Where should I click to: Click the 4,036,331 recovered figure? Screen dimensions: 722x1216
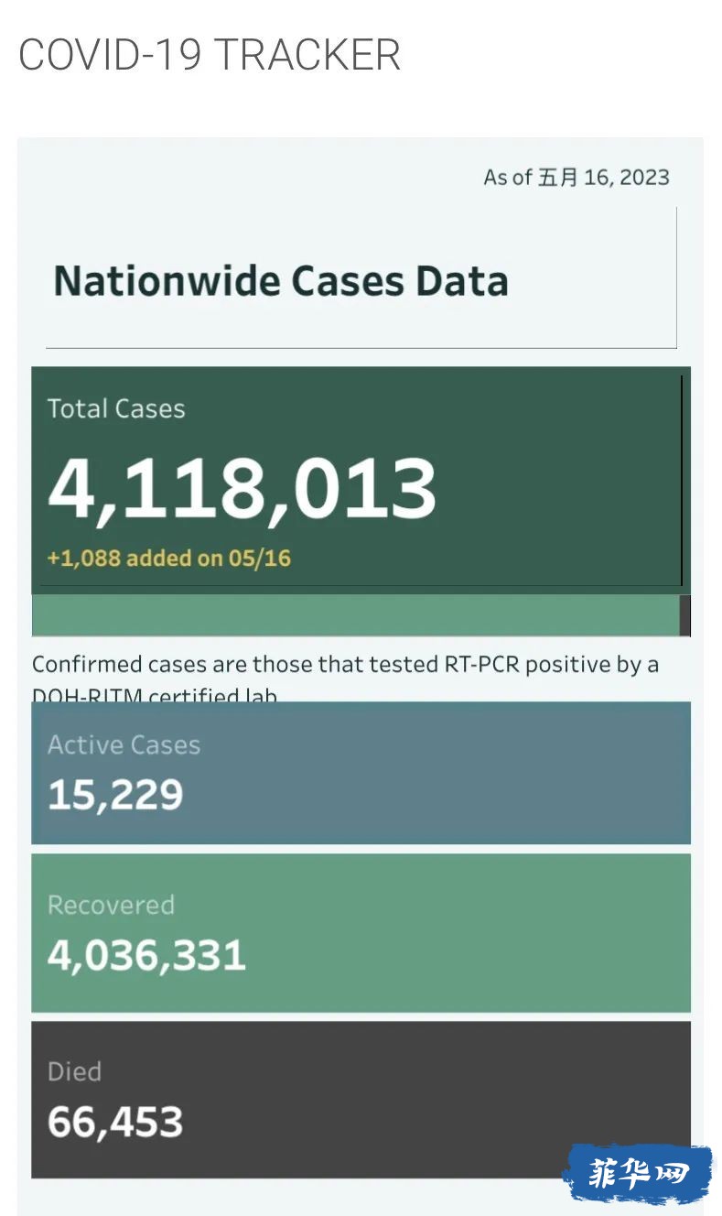point(146,955)
